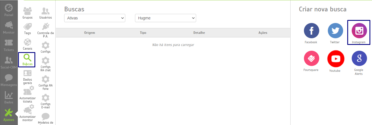
Task: Select the Buscas magnifier icon
Action: pos(27,58)
